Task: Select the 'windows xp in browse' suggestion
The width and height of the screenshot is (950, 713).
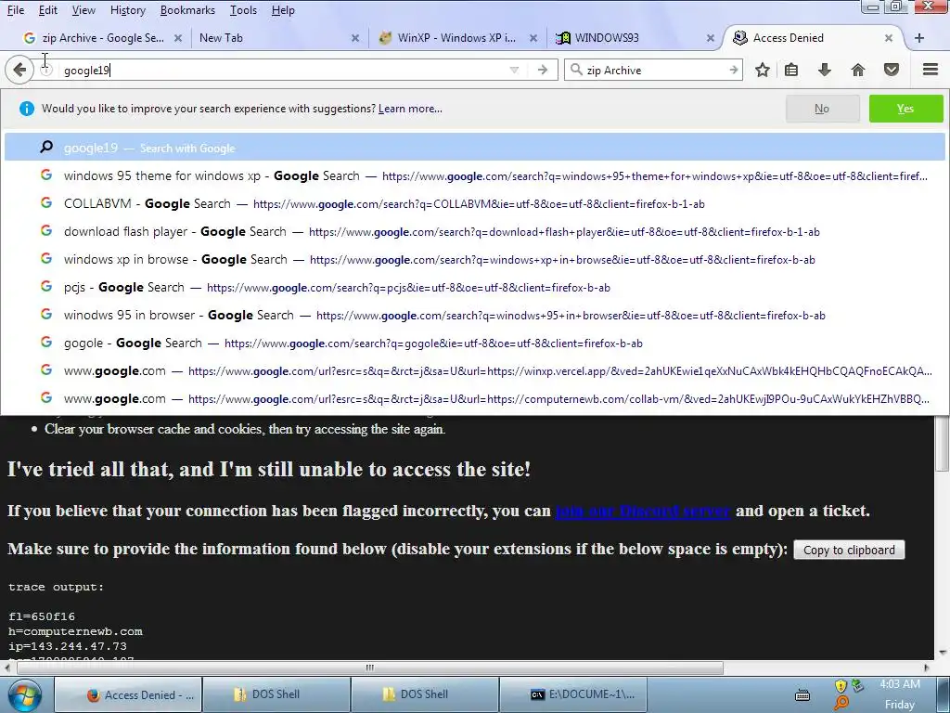Action: 474,259
